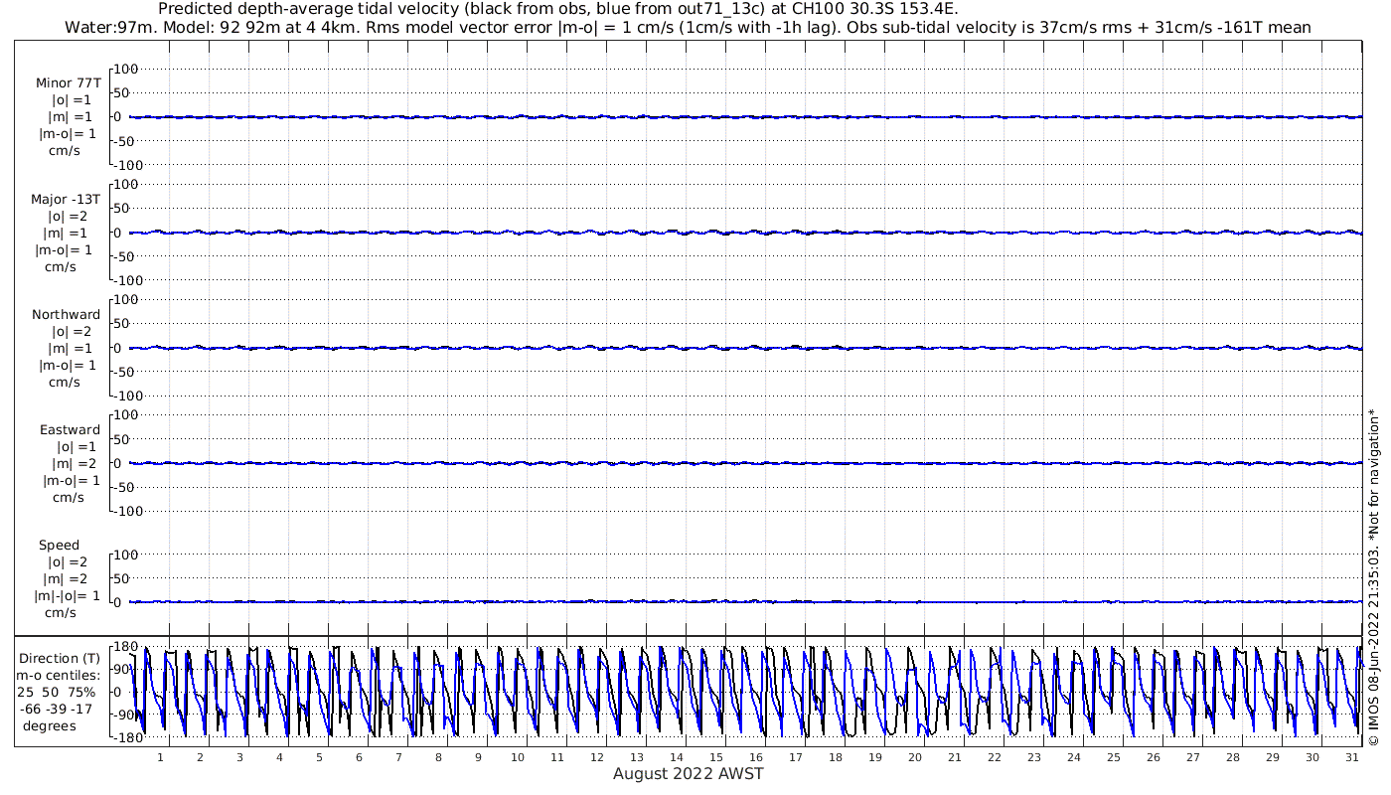Click the 'm-o centiles:' text
The image size is (1391, 795).
(x=58, y=676)
